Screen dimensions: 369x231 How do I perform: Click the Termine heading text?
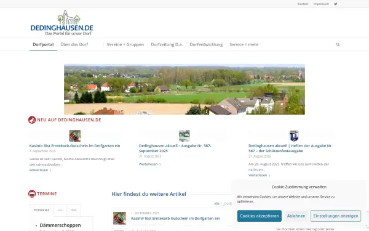[x=47, y=194]
